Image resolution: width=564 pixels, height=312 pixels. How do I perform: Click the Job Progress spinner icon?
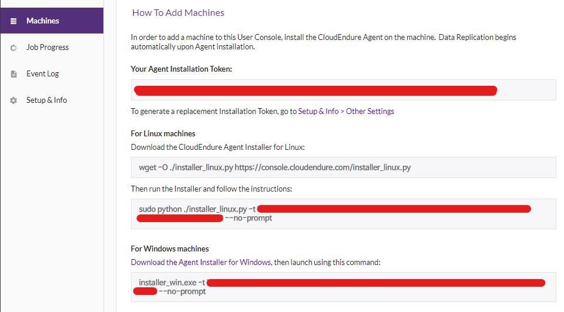[14, 48]
